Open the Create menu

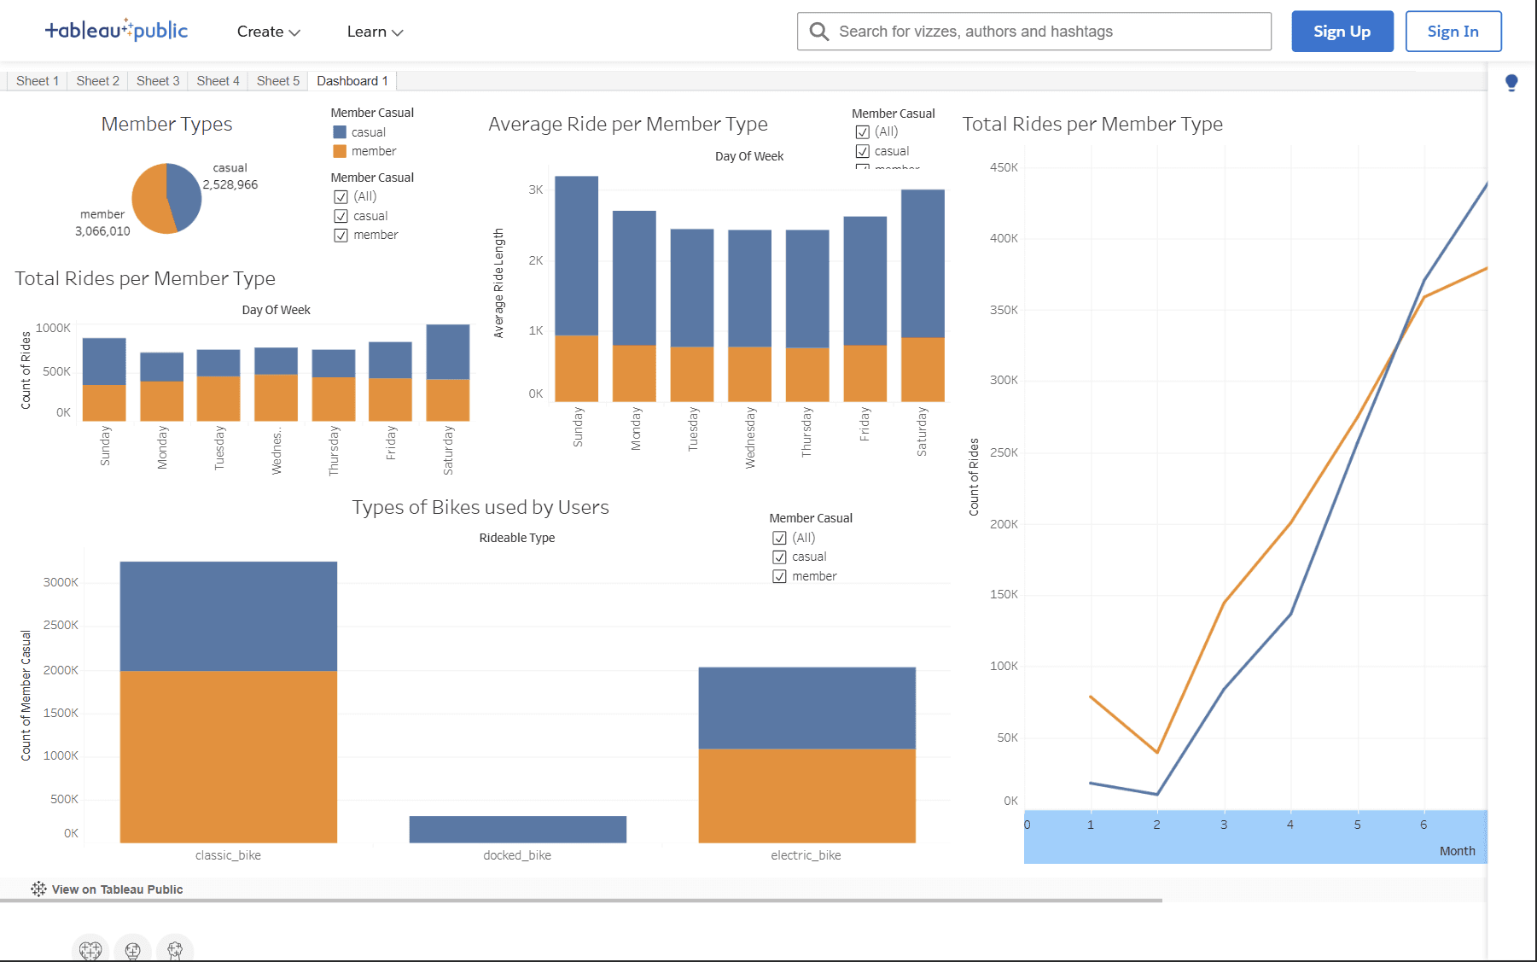pos(267,32)
